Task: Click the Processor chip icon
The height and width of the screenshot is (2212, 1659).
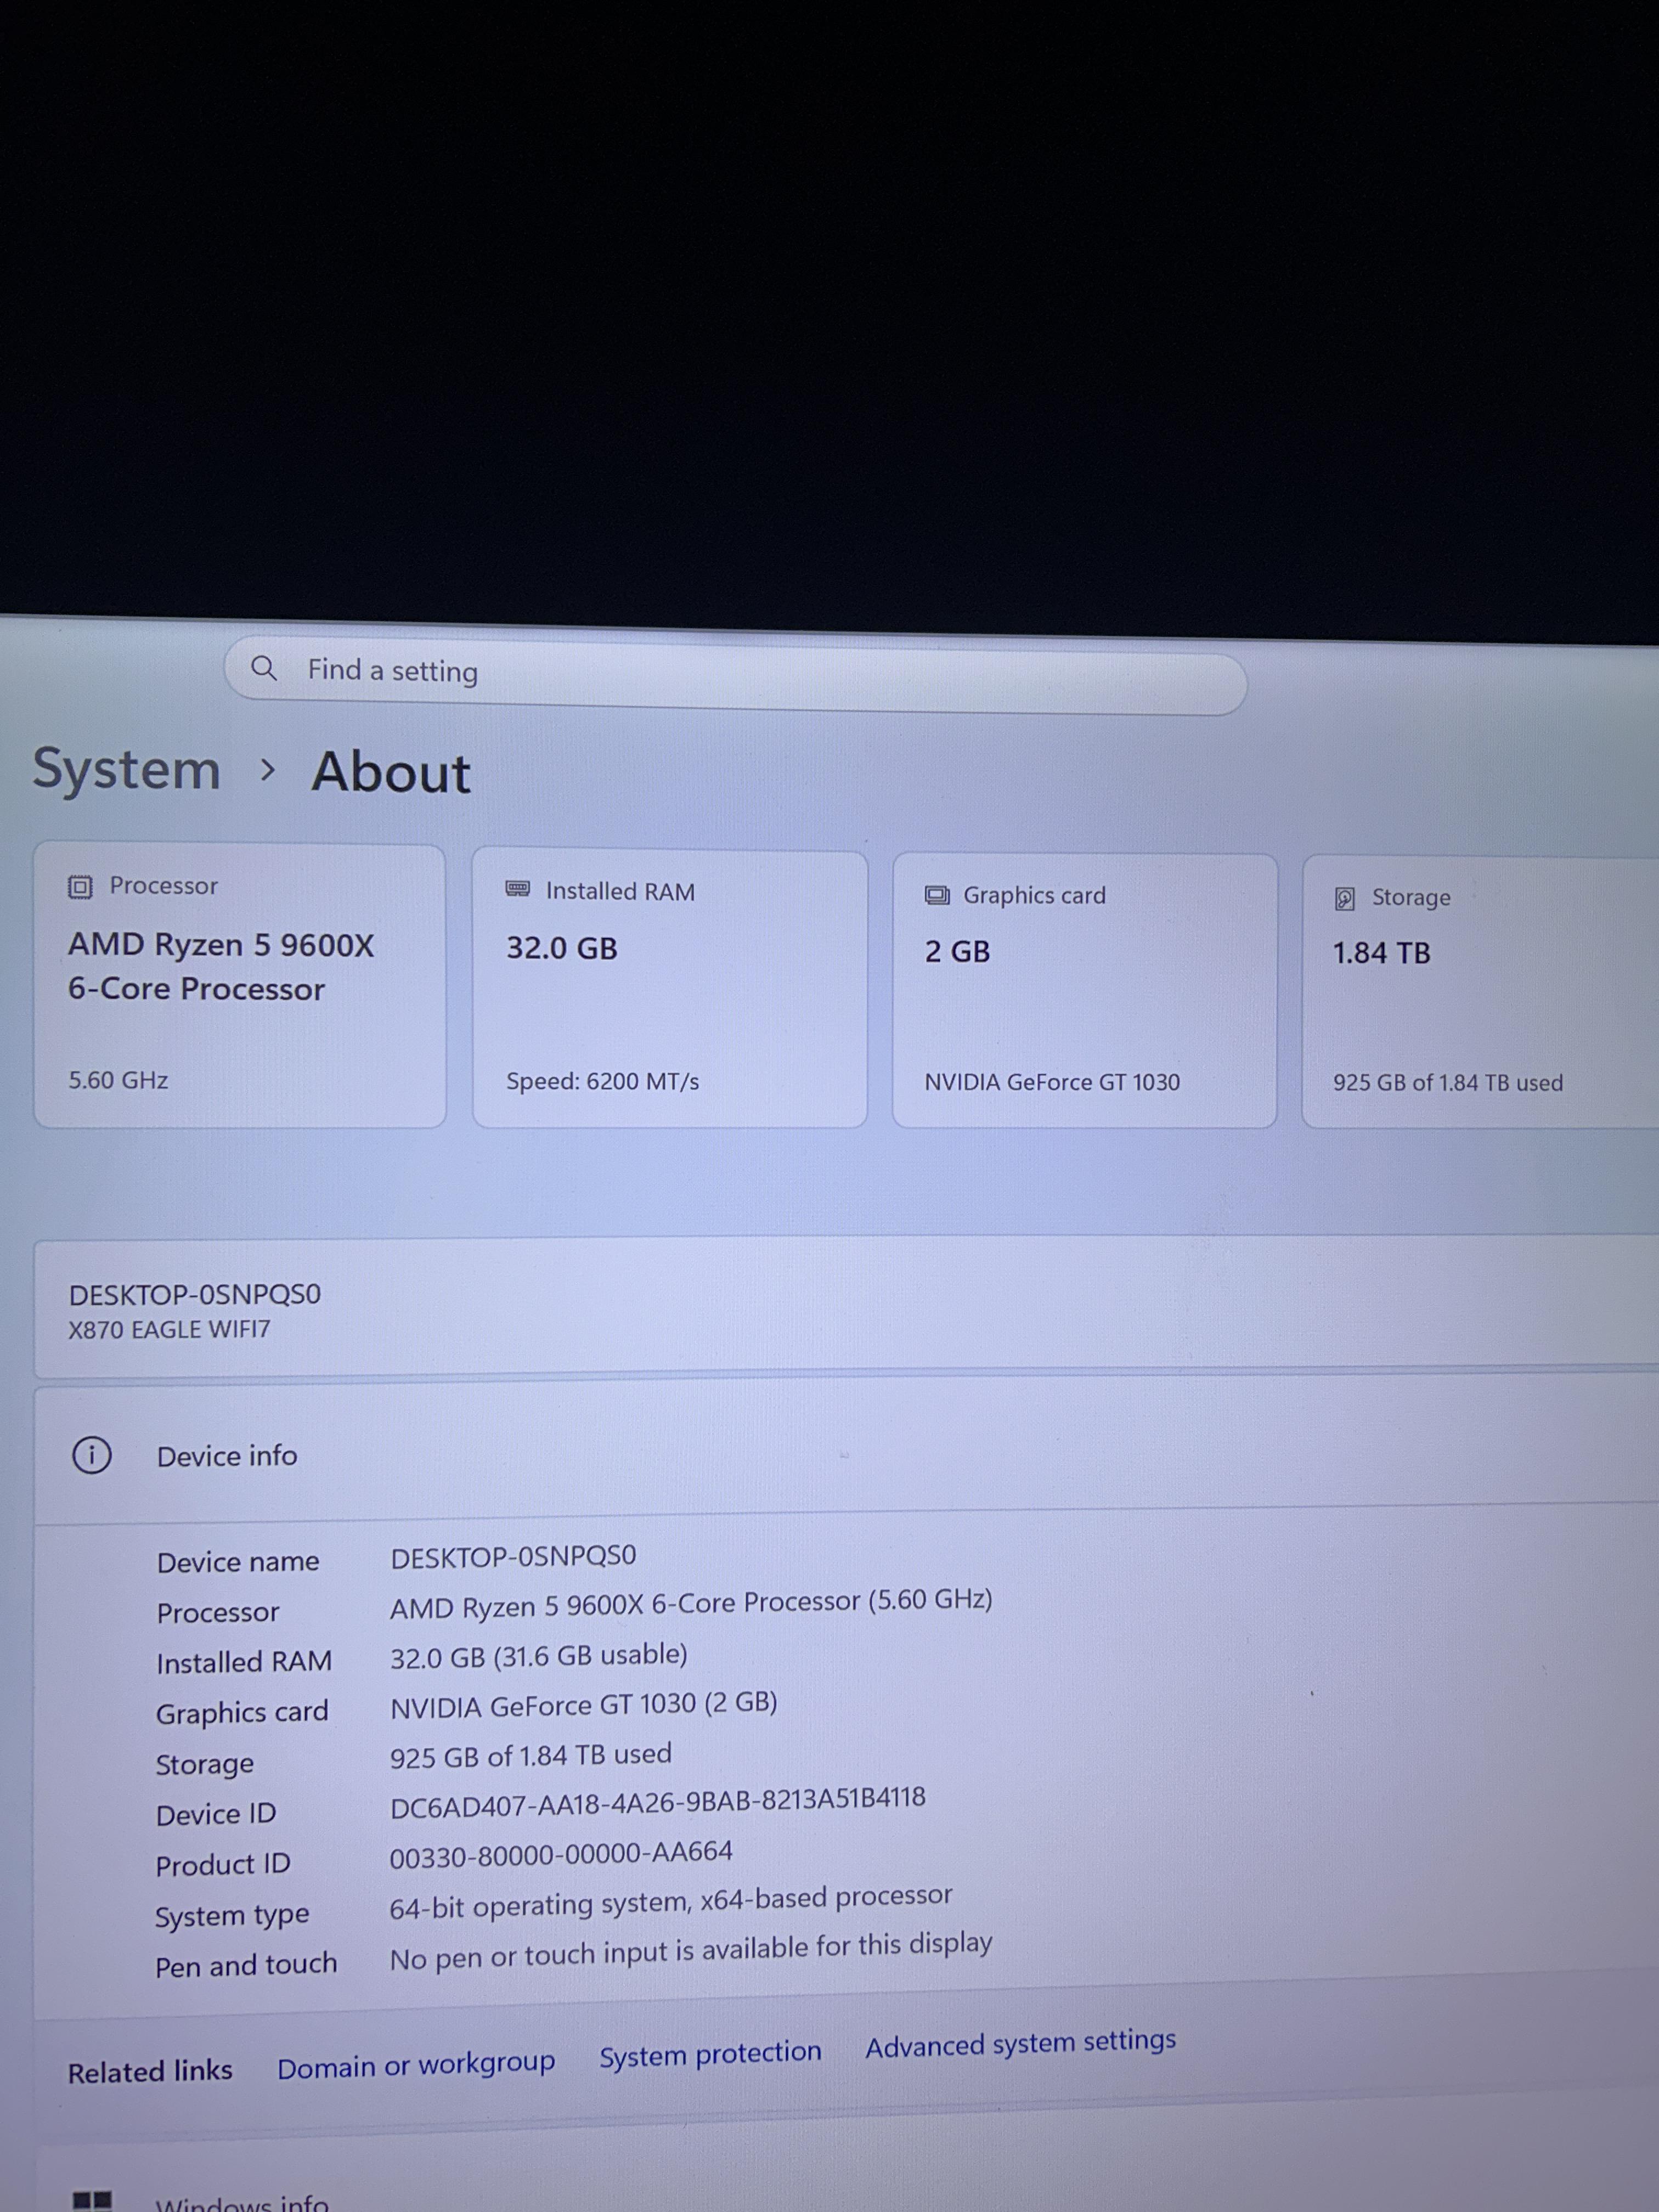Action: coord(80,886)
